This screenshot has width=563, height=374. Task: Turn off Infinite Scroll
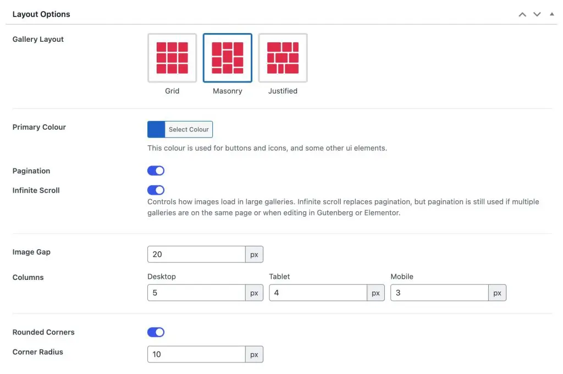156,190
